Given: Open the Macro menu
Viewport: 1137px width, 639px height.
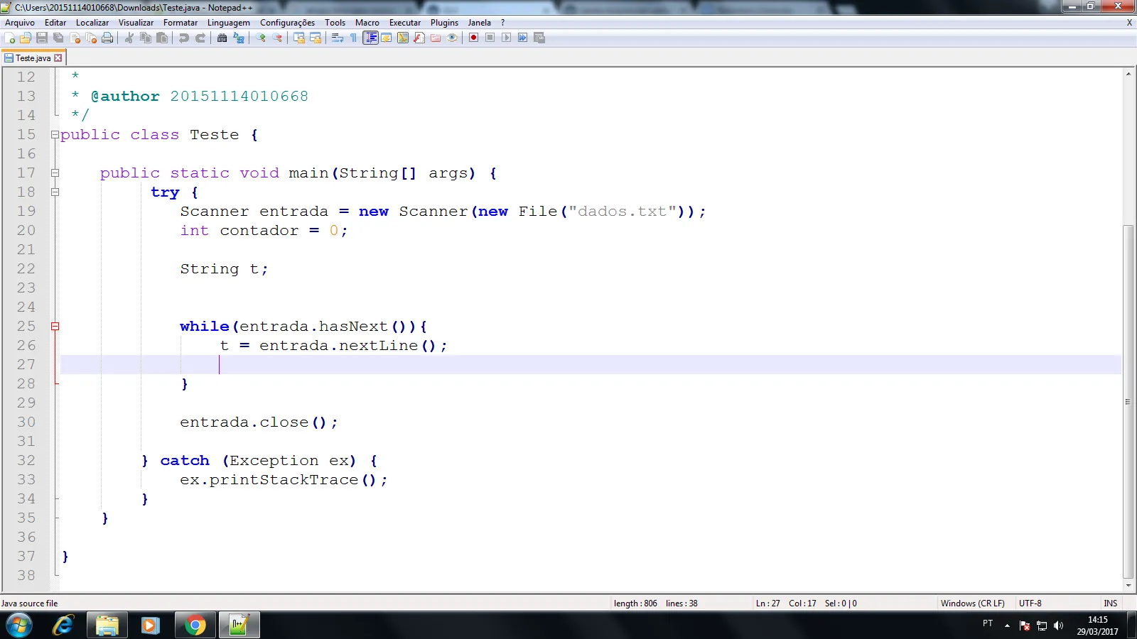Looking at the screenshot, I should 367,23.
